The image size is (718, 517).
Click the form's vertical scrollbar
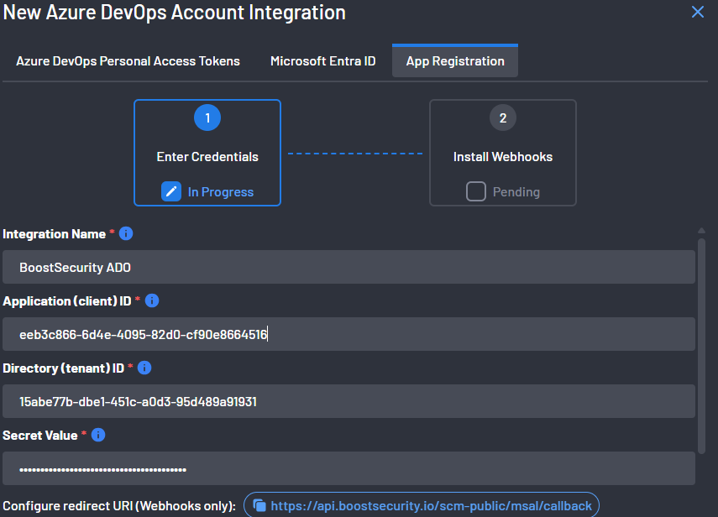click(701, 344)
